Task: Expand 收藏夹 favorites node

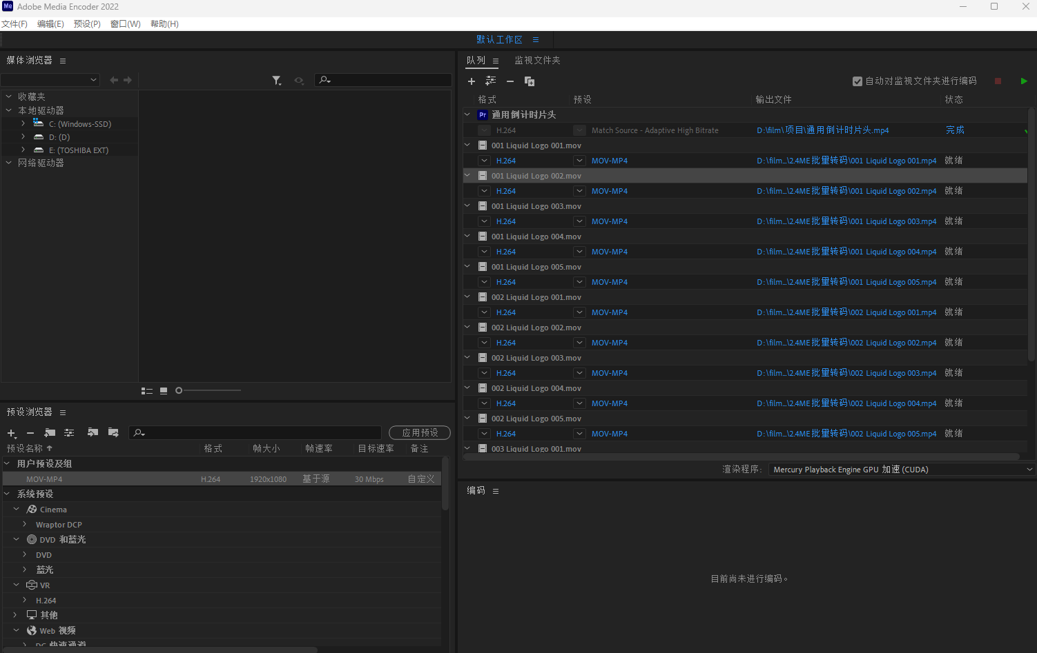Action: 9,97
